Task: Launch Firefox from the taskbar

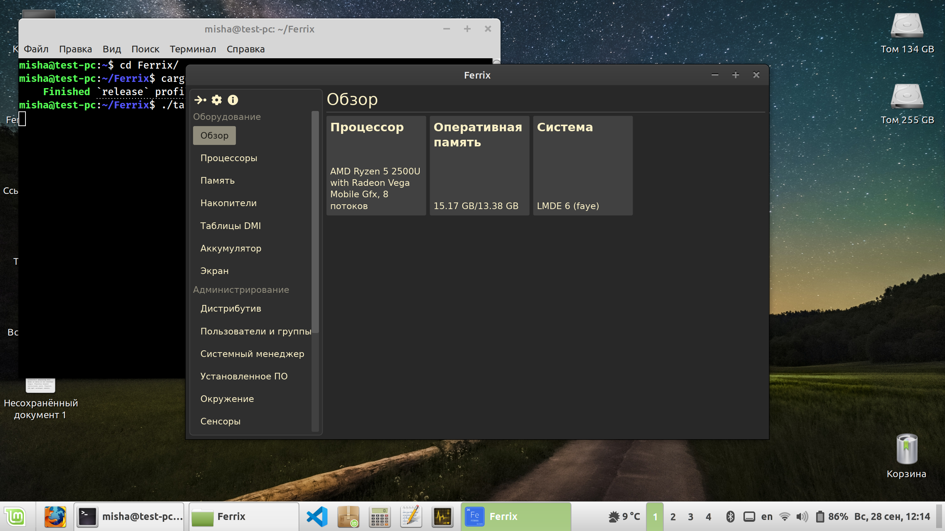Action: pyautogui.click(x=55, y=517)
